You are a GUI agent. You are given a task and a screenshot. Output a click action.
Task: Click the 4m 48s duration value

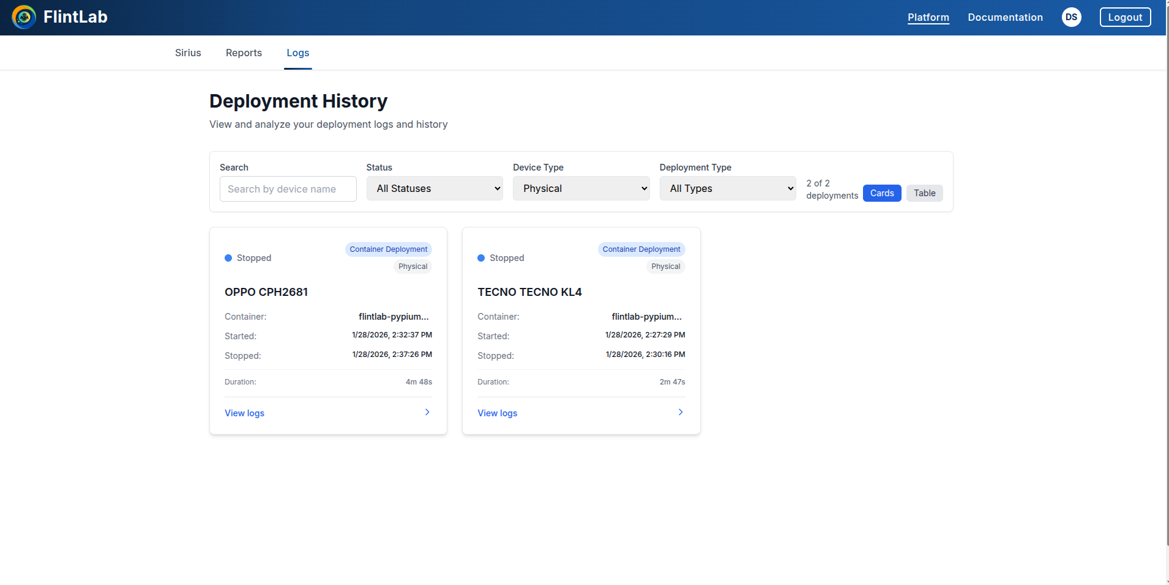coord(419,382)
